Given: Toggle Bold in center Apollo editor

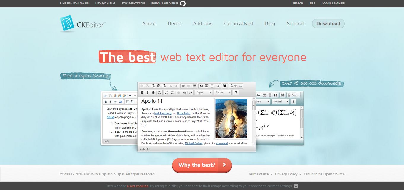Looking at the screenshot, I should pyautogui.click(x=142, y=92).
